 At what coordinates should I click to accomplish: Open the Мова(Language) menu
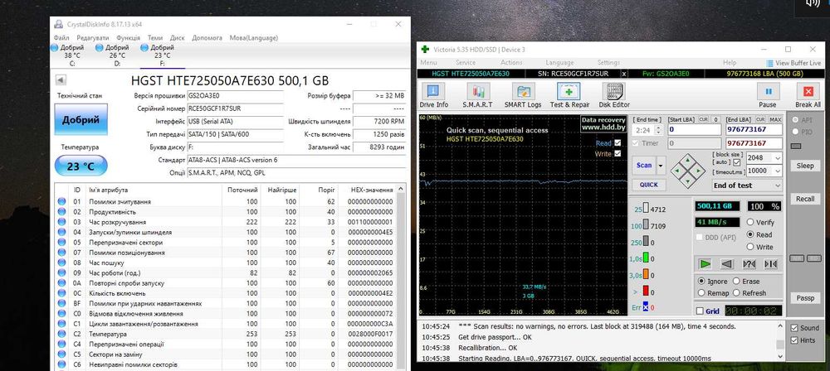[253, 38]
